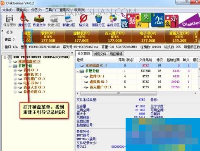Select 本地磁盘(C:) in the tree
This screenshot has height=151, width=200.
point(29,62)
